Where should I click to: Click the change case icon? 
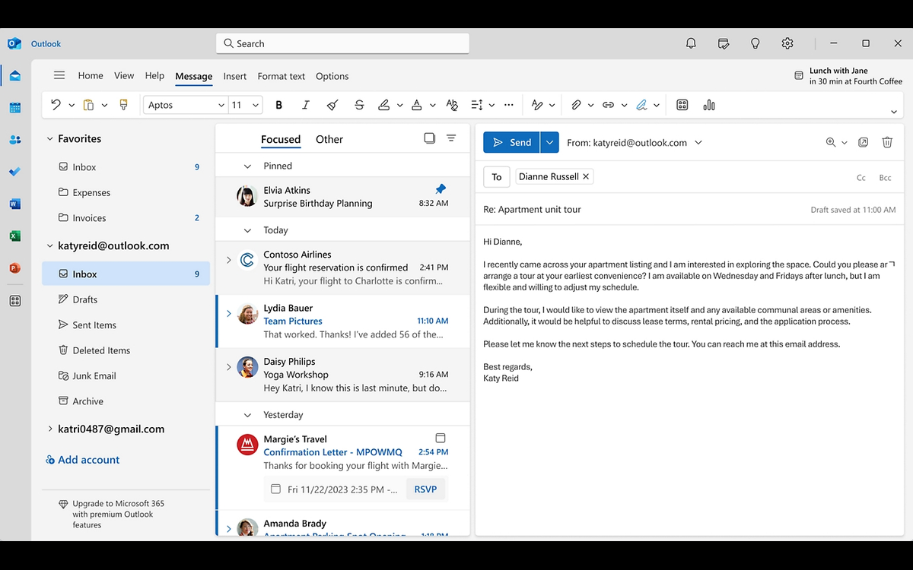pyautogui.click(x=452, y=105)
